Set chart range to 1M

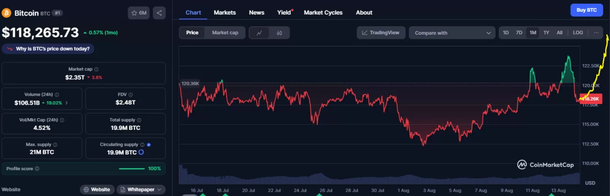[x=533, y=33]
